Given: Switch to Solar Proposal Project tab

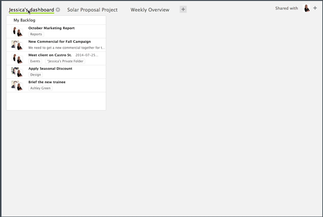Looking at the screenshot, I should 92,10.
